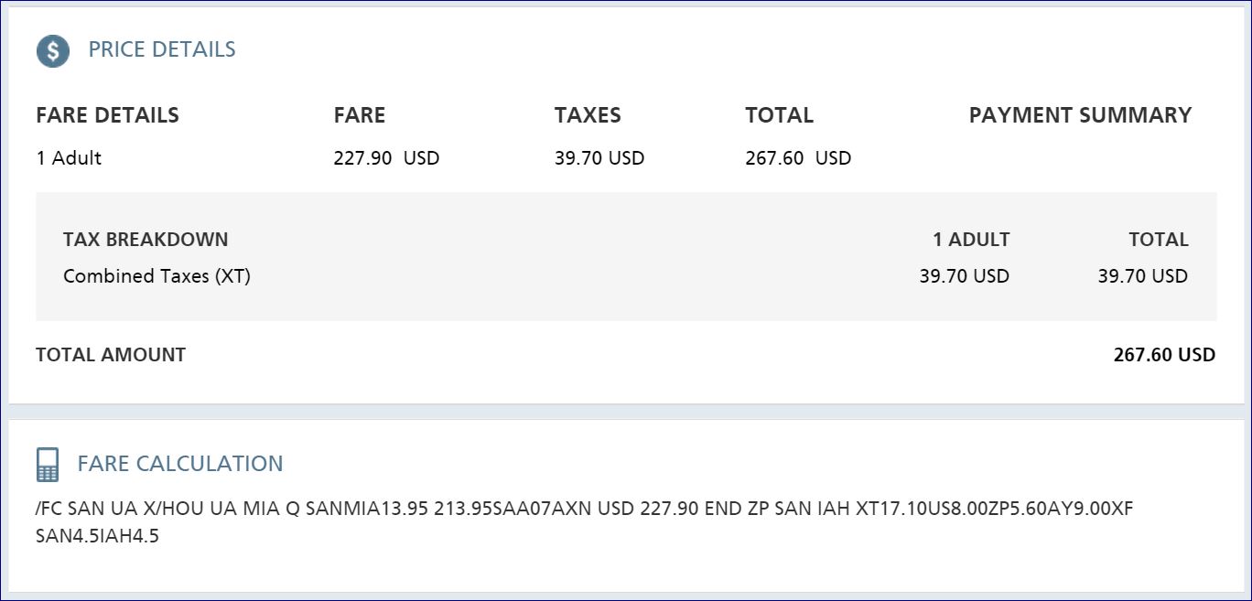Select the FARE CALCULATION section heading
Viewport: 1252px width, 601px height.
click(x=180, y=464)
